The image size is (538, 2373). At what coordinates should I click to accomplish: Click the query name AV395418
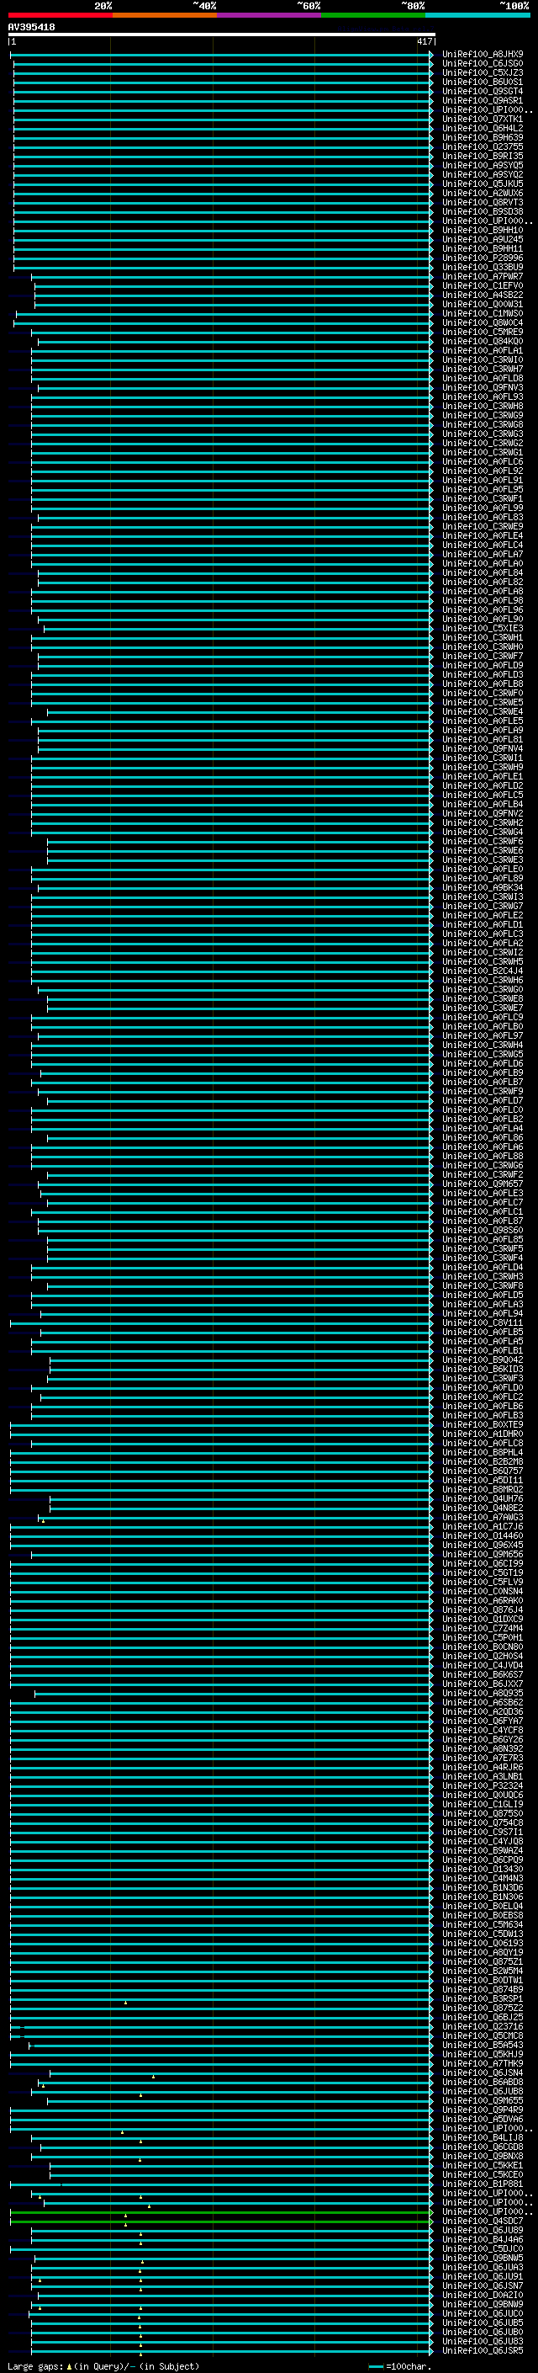coord(31,28)
